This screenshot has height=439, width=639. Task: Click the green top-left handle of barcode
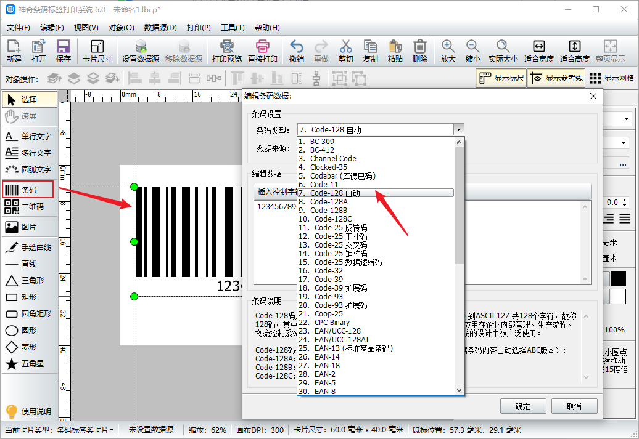[134, 187]
